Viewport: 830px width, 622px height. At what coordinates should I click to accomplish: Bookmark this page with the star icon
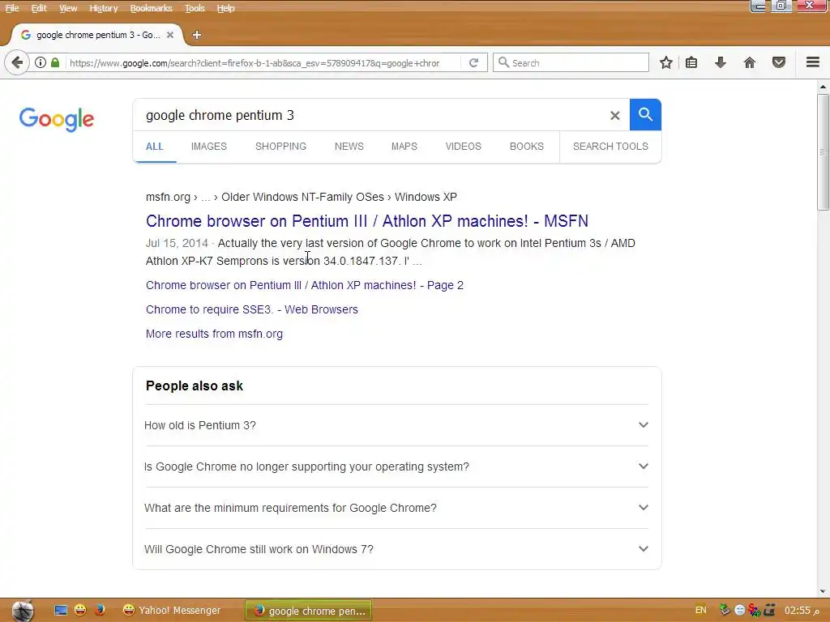pyautogui.click(x=666, y=62)
